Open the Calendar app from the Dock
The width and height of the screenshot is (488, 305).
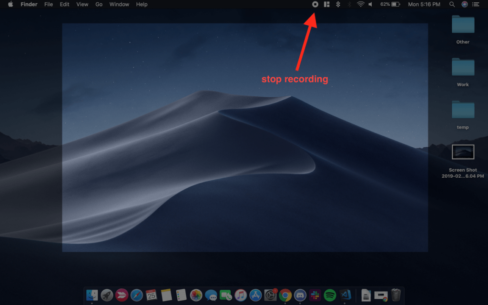[x=150, y=295]
